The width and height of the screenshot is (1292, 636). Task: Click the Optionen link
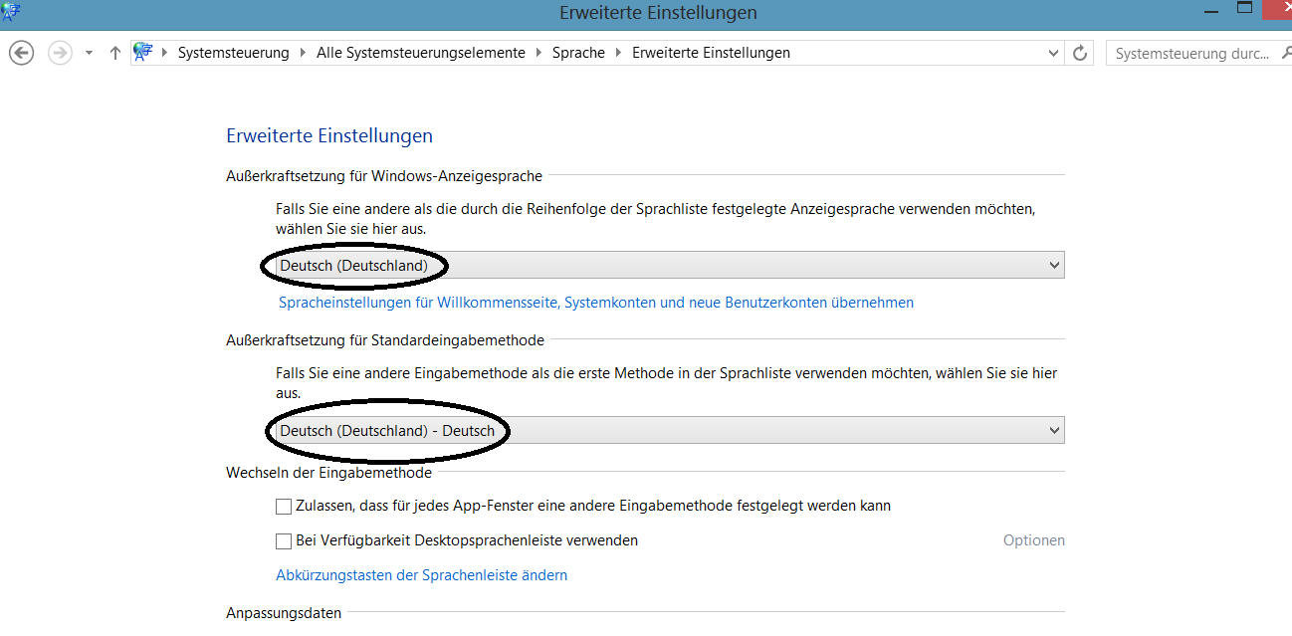[1034, 540]
